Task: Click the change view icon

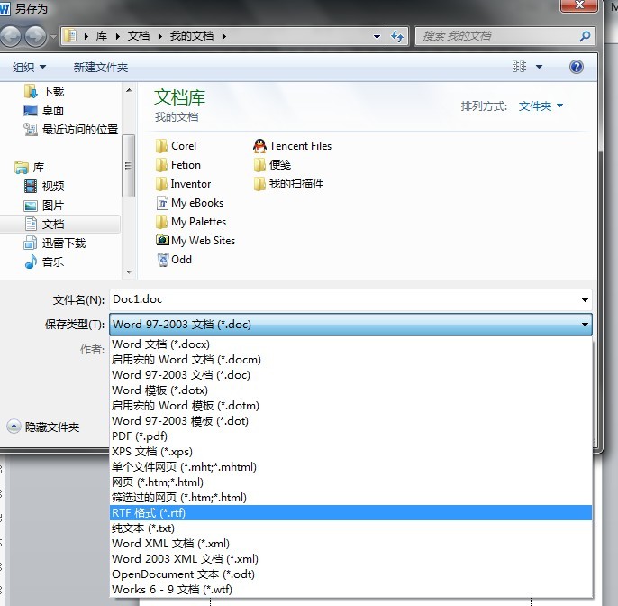Action: tap(520, 67)
